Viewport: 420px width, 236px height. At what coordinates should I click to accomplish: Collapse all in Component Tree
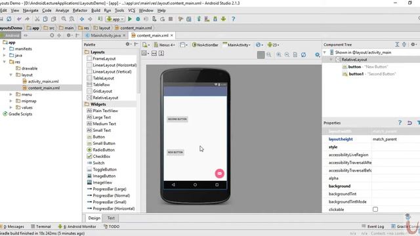tap(404, 45)
